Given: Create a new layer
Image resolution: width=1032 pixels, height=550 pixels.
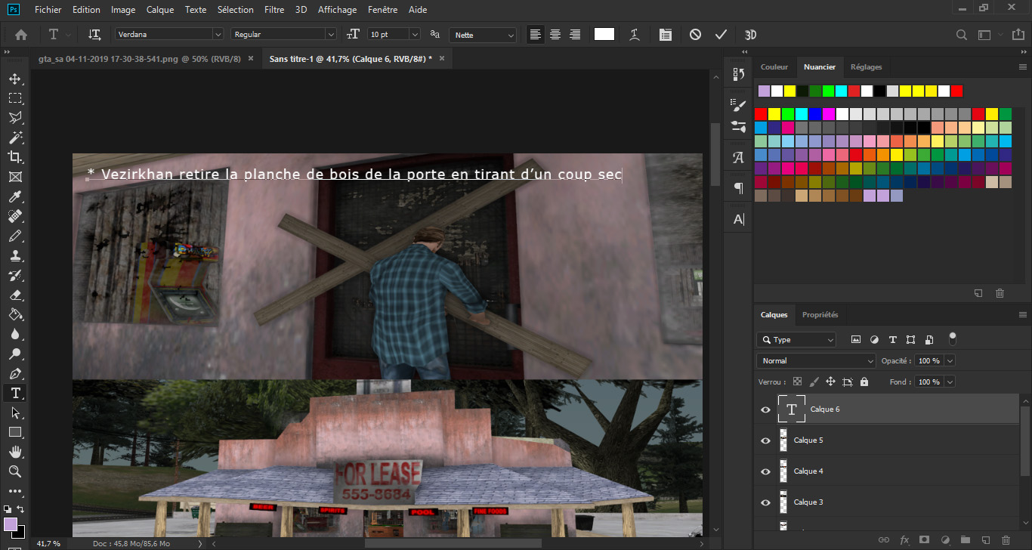Looking at the screenshot, I should click(985, 539).
